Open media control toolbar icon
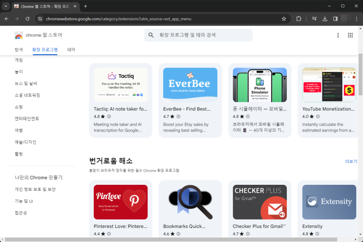Viewport: 363px width, 242px height. [x=314, y=19]
